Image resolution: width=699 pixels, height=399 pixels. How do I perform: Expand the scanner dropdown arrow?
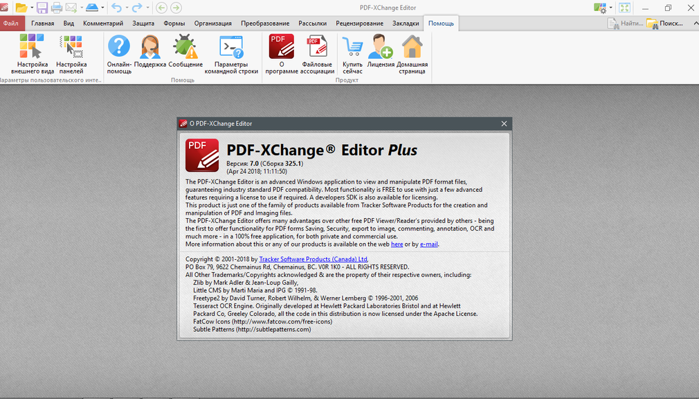[102, 8]
